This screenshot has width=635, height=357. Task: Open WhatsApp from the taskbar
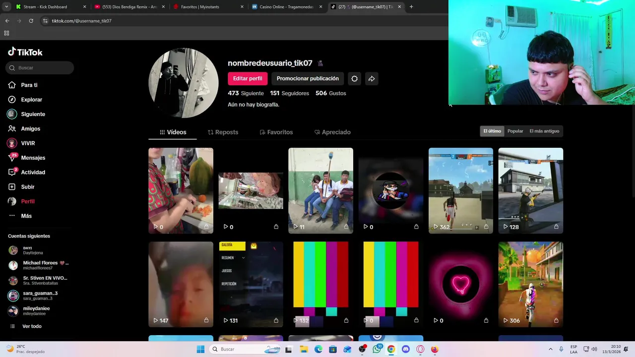377,349
